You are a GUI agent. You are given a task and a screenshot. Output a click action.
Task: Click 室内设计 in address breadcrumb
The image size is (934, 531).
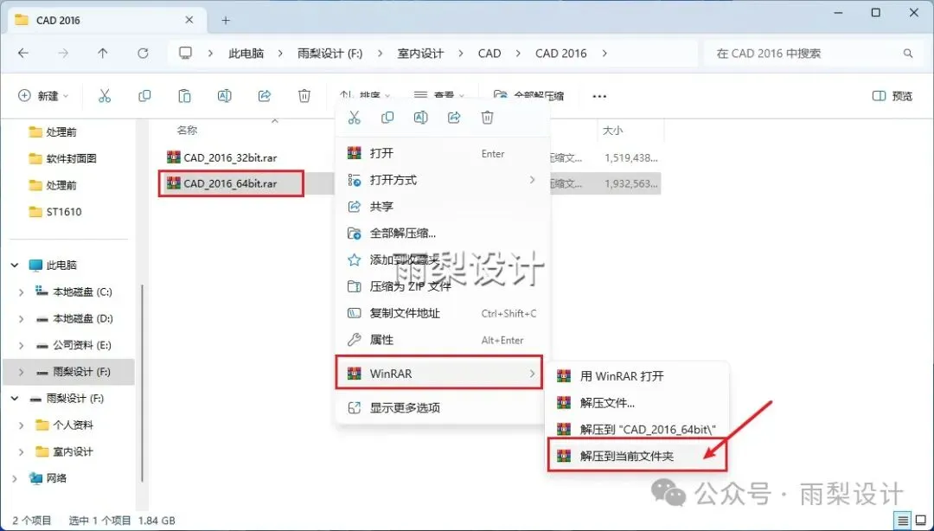(420, 54)
